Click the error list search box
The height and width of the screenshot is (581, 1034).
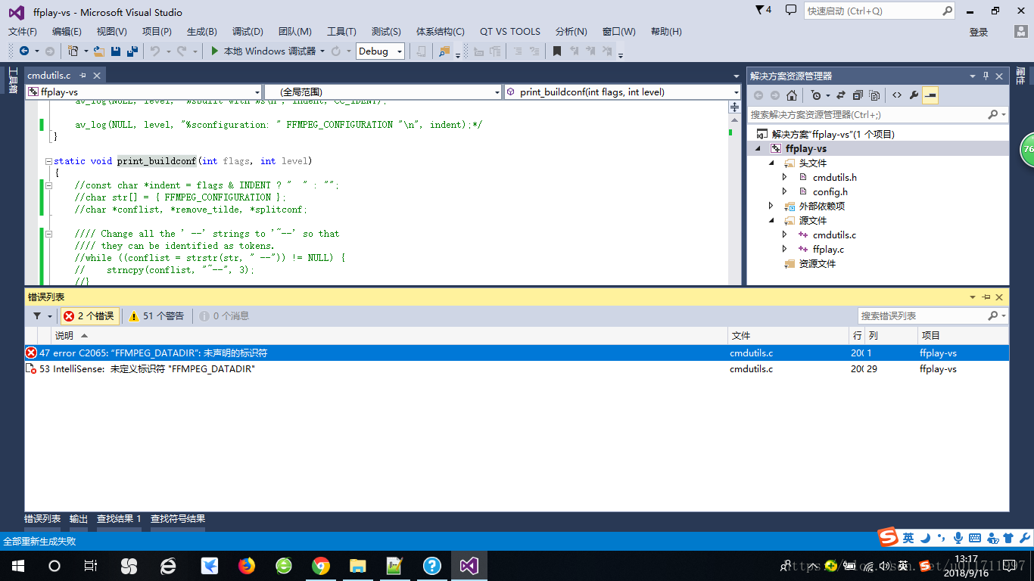pyautogui.click(x=923, y=315)
